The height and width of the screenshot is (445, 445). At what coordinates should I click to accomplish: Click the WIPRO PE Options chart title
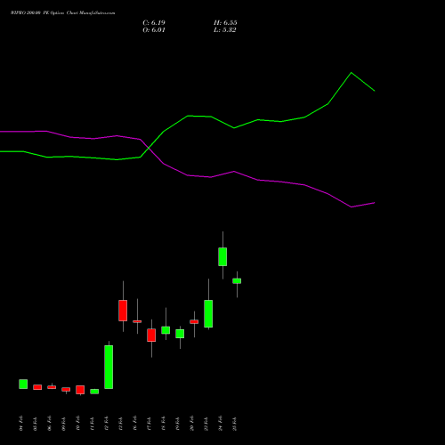point(63,13)
